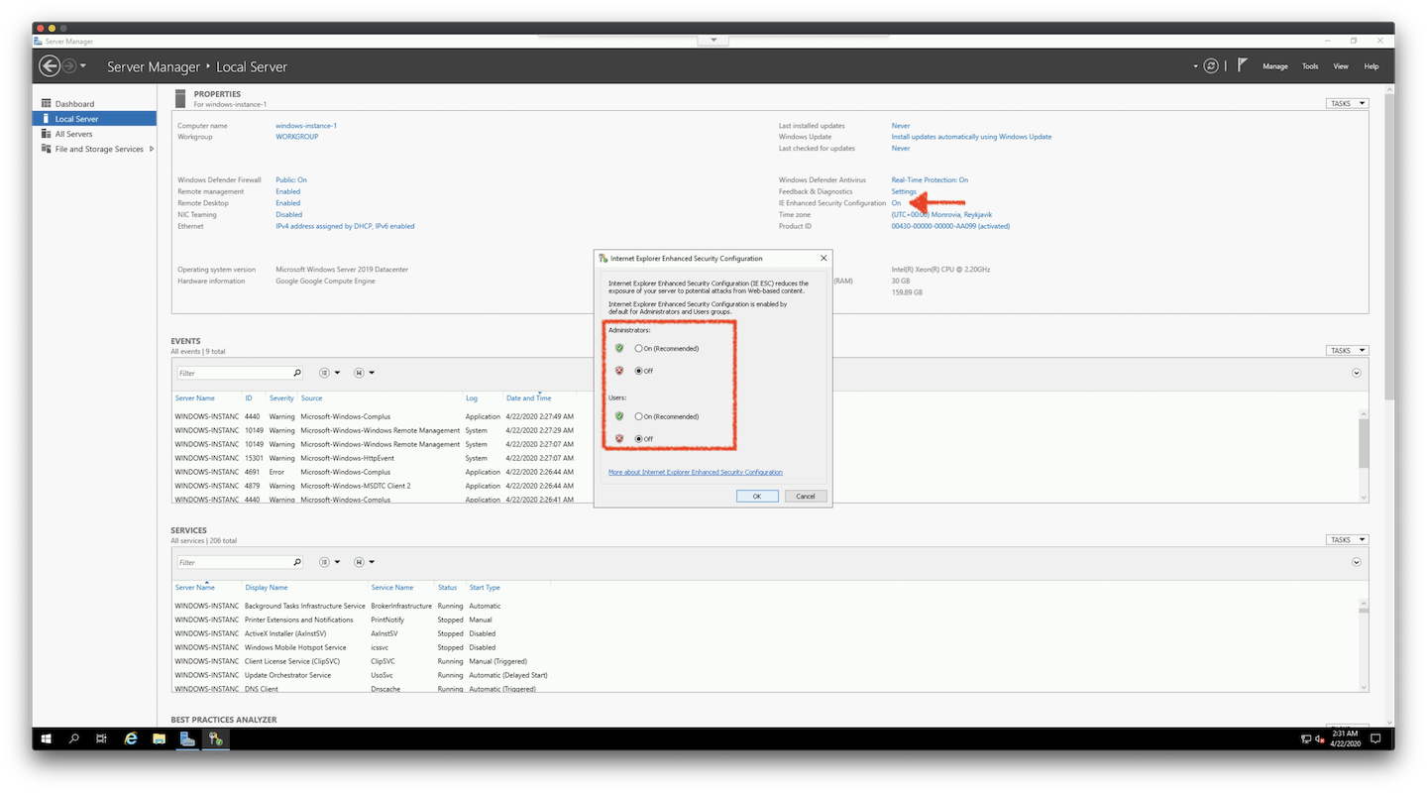This screenshot has width=1427, height=793.
Task: Collapse the Events section chevron
Action: point(1357,373)
